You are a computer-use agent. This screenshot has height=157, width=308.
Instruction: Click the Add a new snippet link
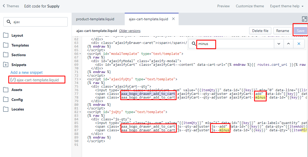pos(27,73)
